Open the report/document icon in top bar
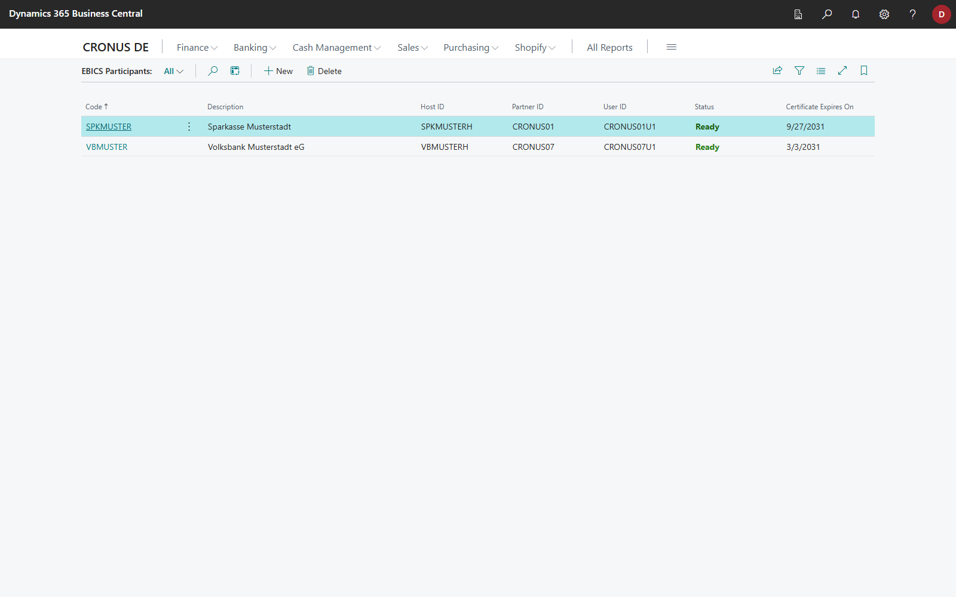956x597 pixels. 798,14
